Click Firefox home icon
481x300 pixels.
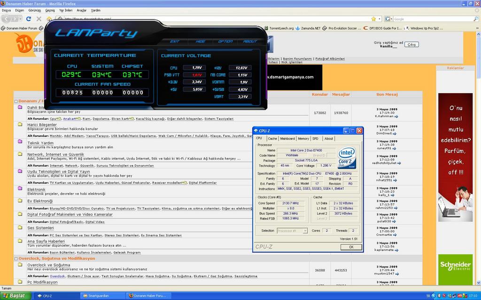coord(49,19)
